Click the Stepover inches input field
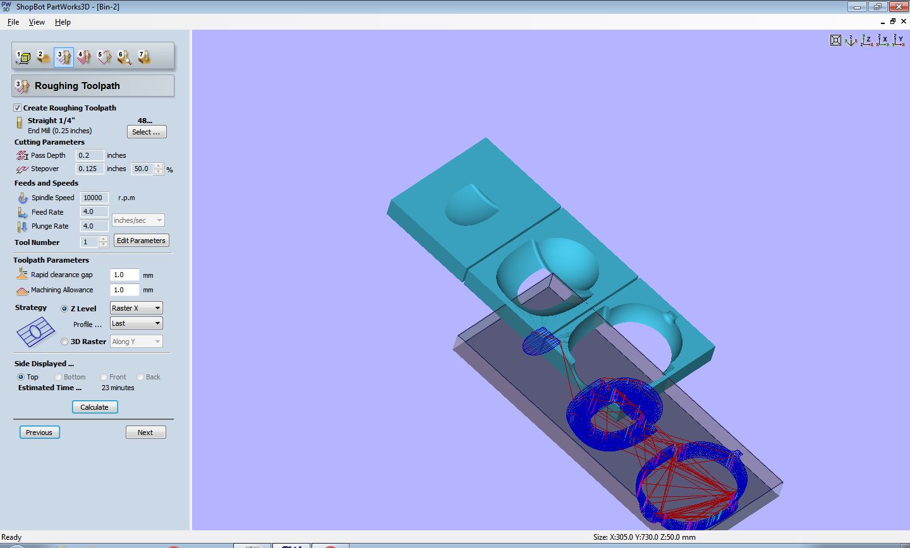 tap(90, 169)
